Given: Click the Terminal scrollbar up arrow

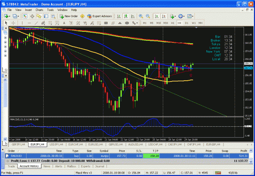Looking at the screenshot, I should tap(251, 151).
